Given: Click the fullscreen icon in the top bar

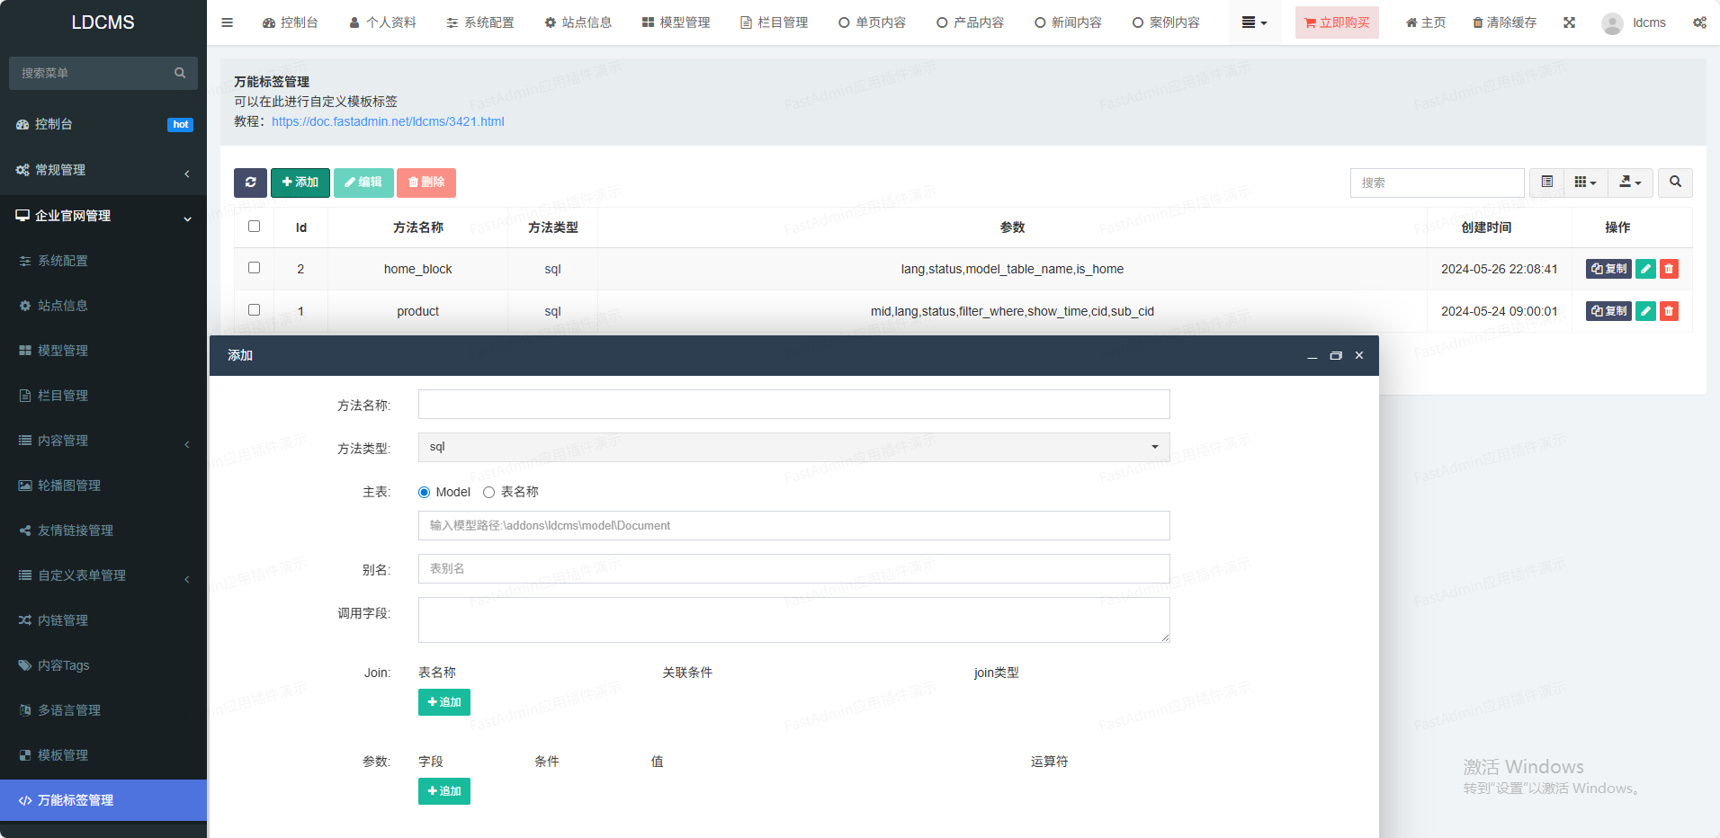Looking at the screenshot, I should (x=1569, y=22).
